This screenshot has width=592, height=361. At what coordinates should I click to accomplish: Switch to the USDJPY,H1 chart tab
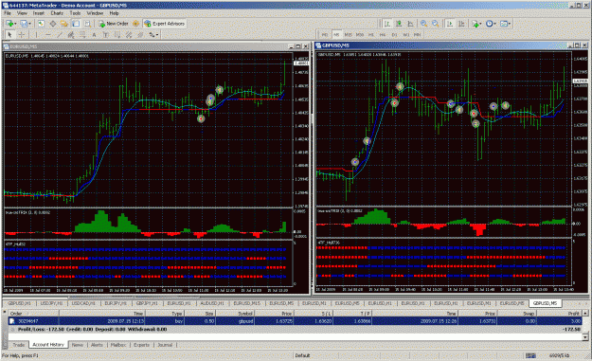(x=51, y=303)
